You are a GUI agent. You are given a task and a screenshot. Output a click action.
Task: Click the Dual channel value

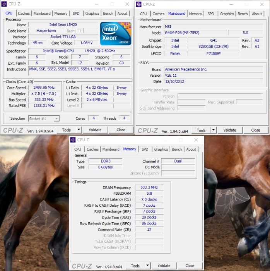tap(178, 161)
